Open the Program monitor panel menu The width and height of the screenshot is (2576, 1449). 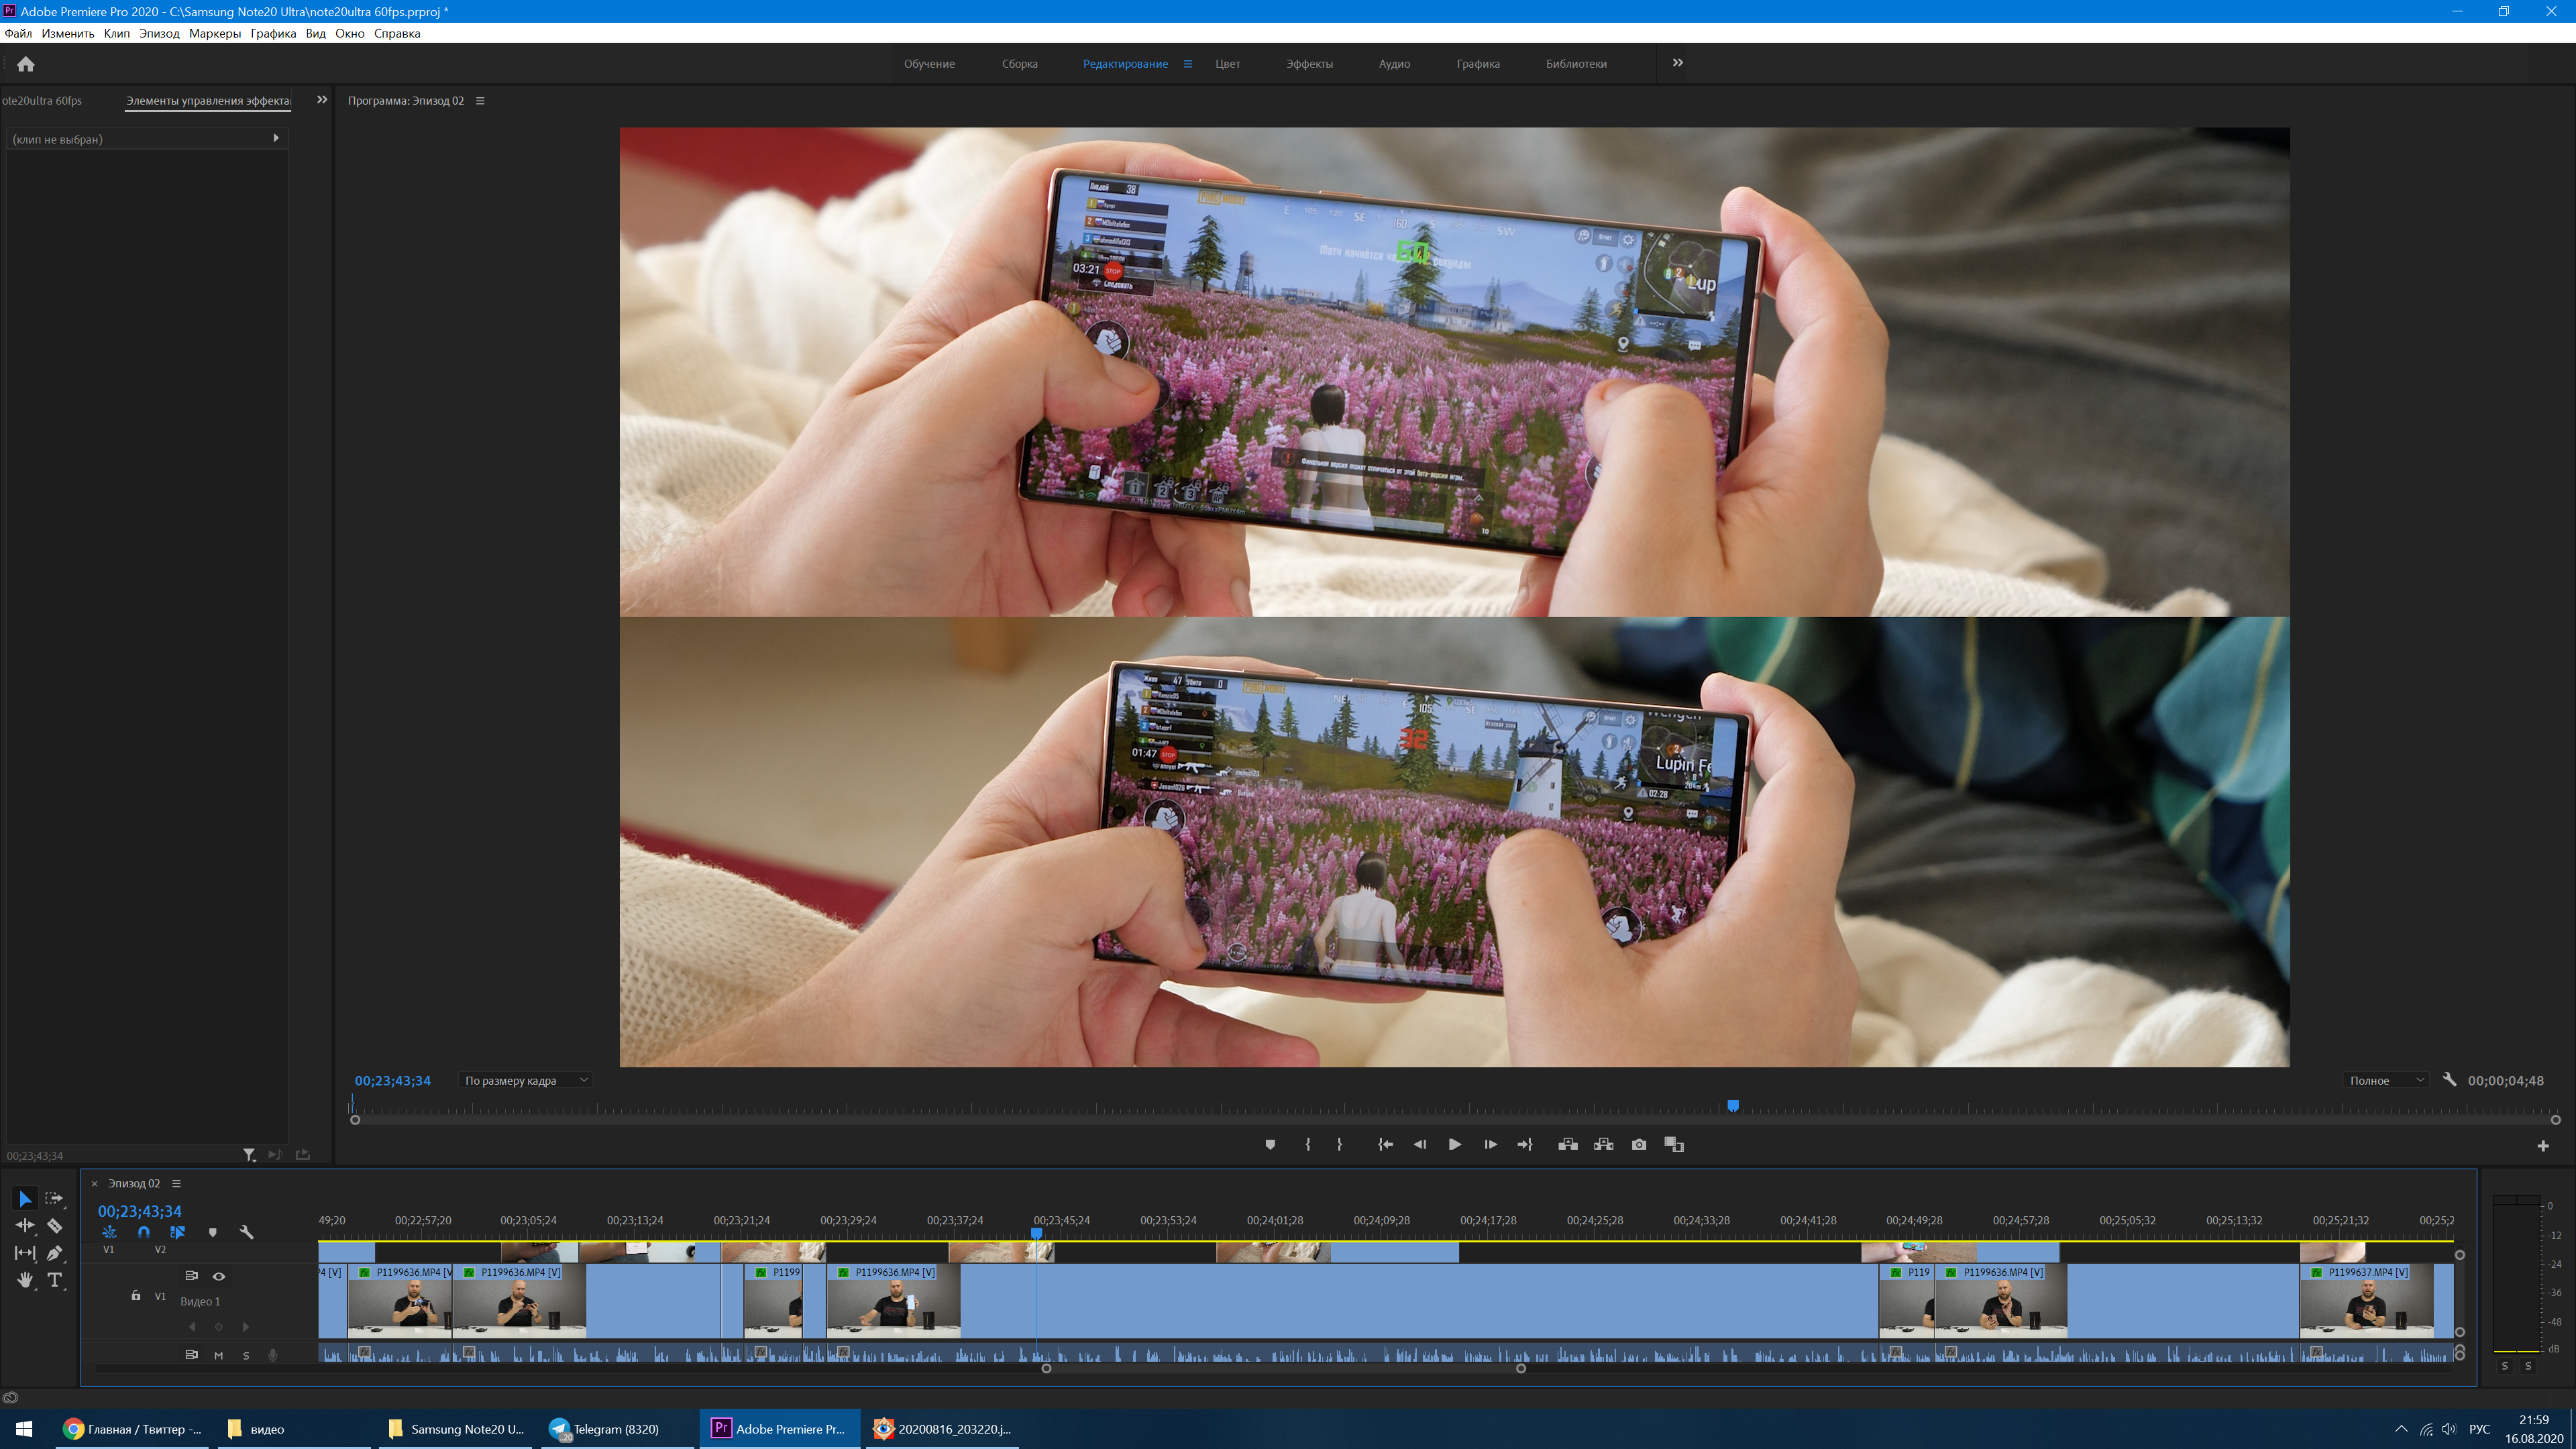tap(480, 101)
